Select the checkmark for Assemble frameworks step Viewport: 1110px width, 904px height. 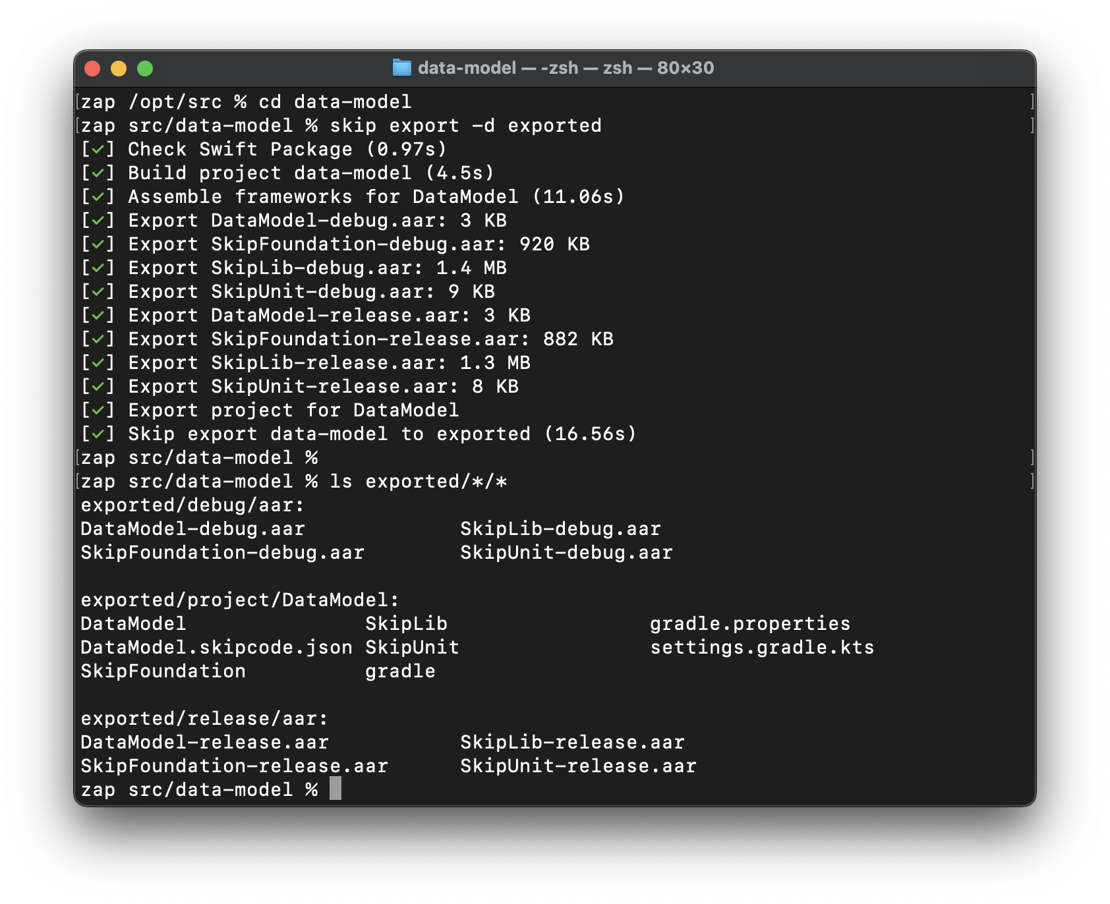tap(98, 196)
